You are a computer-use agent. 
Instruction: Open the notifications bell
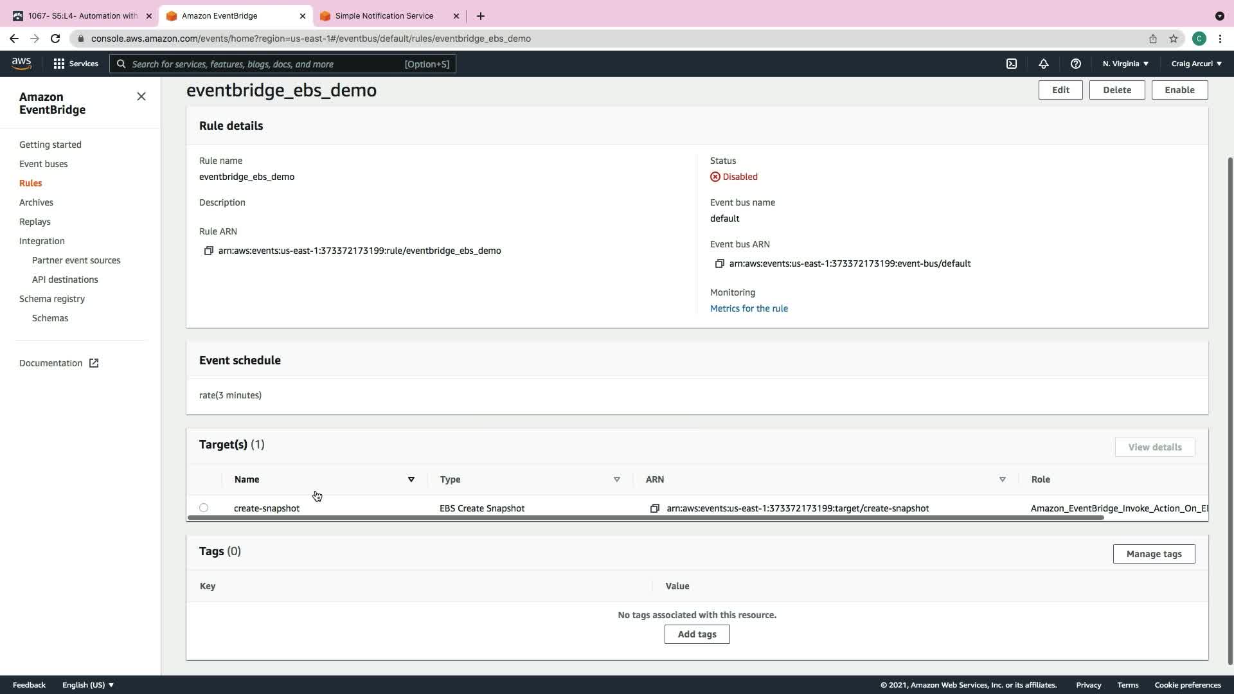click(1044, 64)
